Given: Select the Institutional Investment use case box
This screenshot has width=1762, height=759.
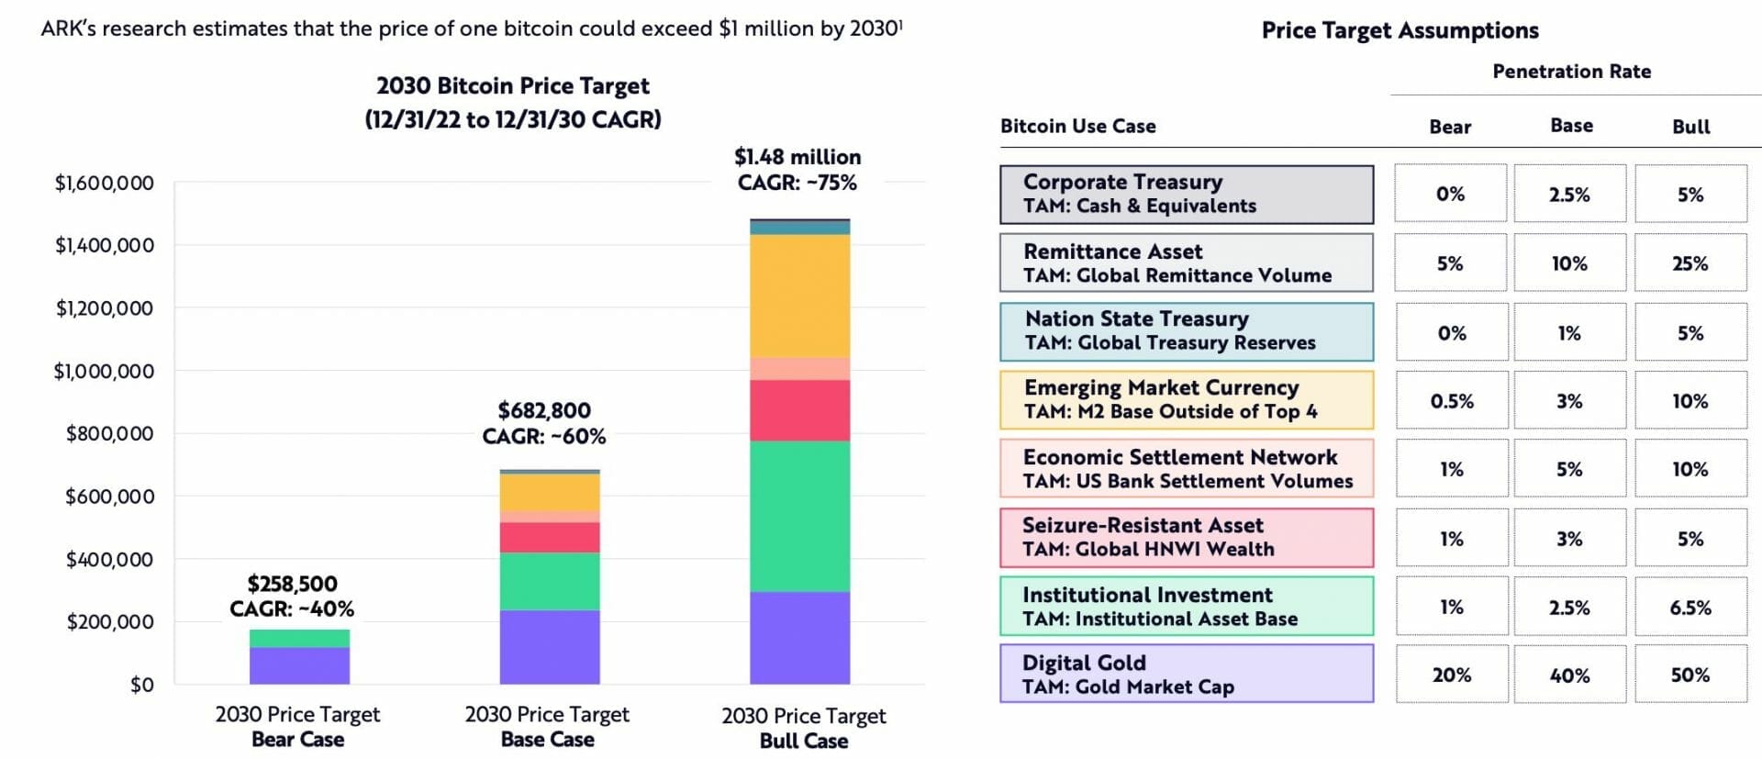Looking at the screenshot, I should coord(1186,607).
